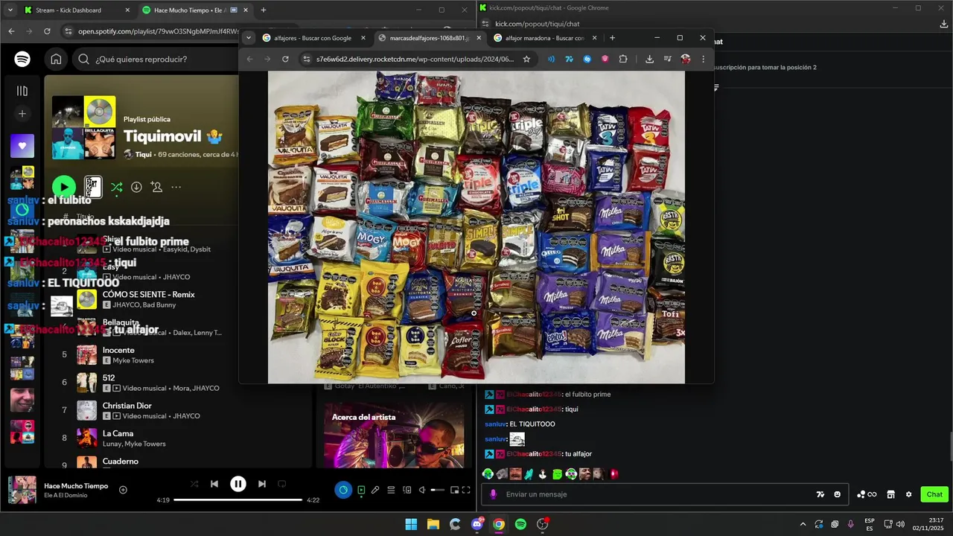
Task: Open channel points in Kick chat
Action: click(x=867, y=494)
